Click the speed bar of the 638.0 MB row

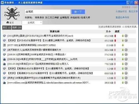(115, 73)
